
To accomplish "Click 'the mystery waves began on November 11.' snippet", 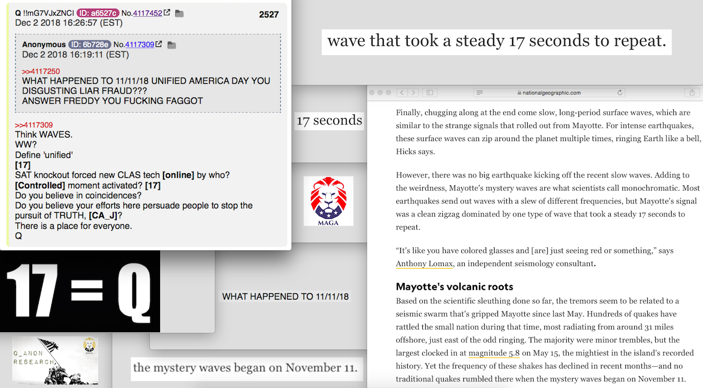I will [247, 368].
